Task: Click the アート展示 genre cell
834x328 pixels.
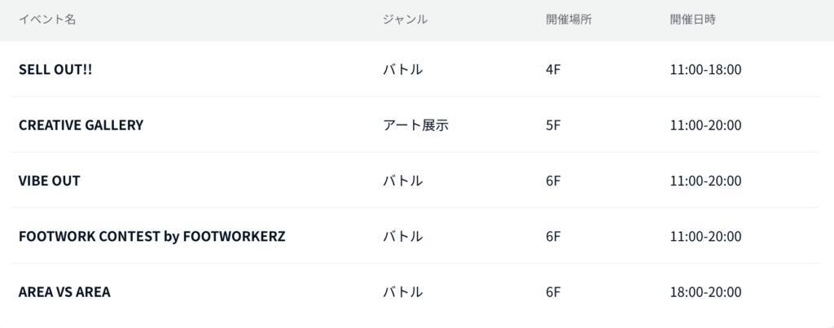Action: pyautogui.click(x=415, y=125)
